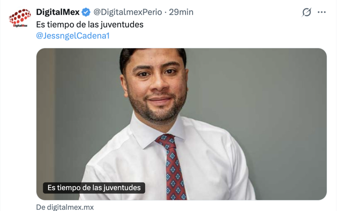337x211 pixels.
Task: Click the small 'DigitalMex' text under the logo
Action: point(20,26)
